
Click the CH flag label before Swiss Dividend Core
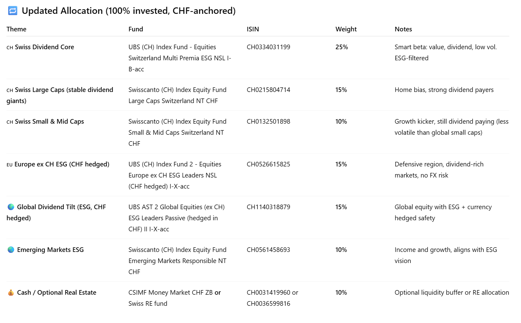(10, 47)
